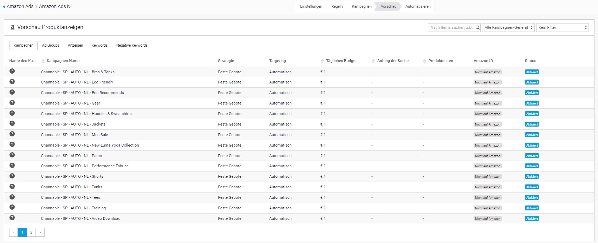Viewport: 598px width, 243px height.
Task: Click help icon for Shorts campaign row
Action: tap(12, 176)
